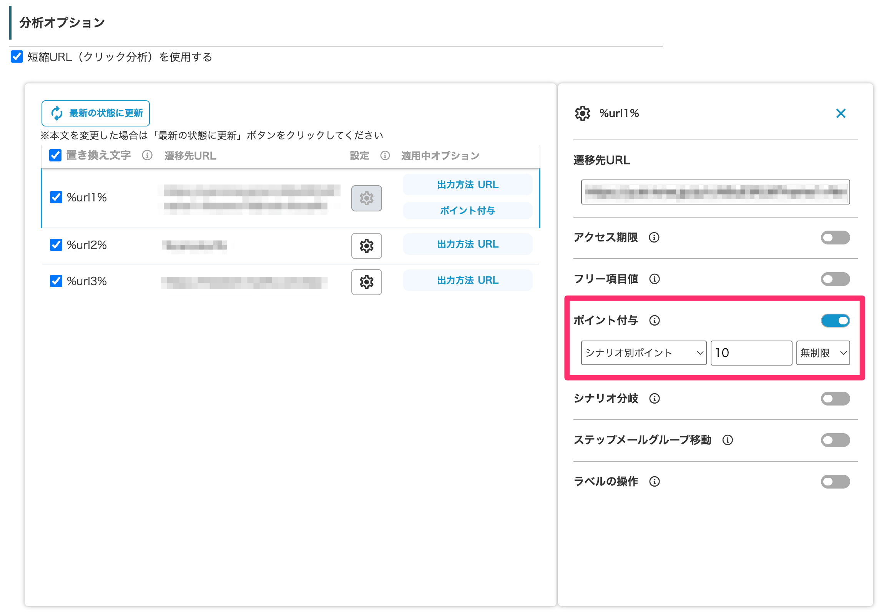
Task: Click info icon next to アクセス期限
Action: 654,237
